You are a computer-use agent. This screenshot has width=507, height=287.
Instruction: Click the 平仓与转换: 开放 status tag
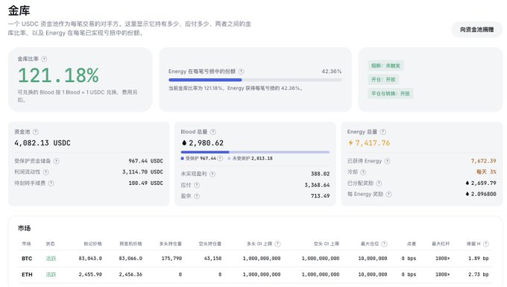tap(390, 93)
